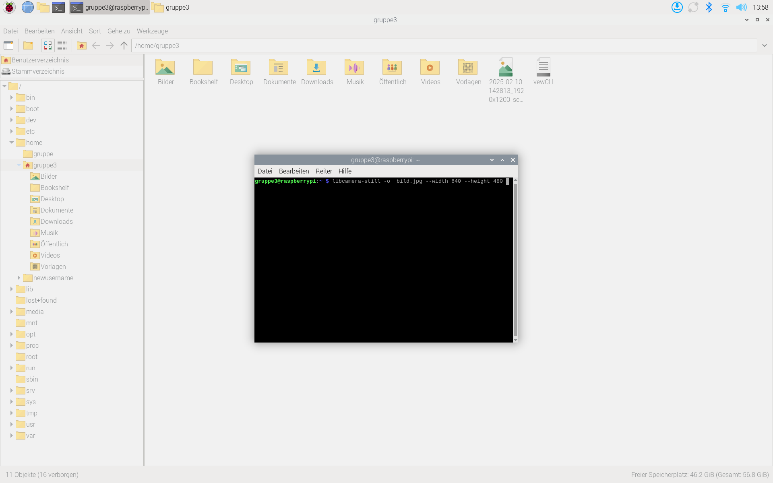Open the terminal's Reiter menu
This screenshot has height=483, width=773.
[324, 171]
